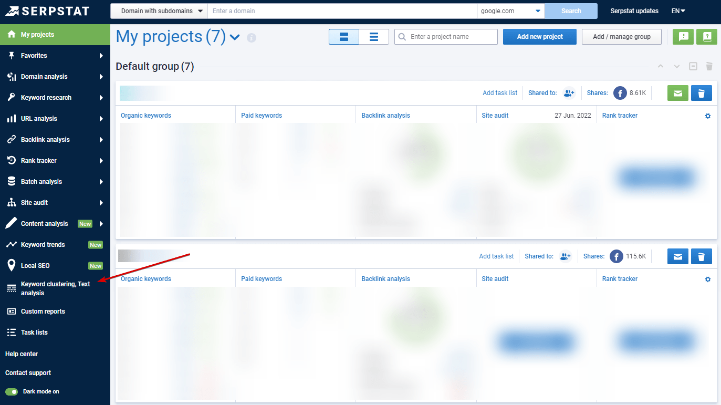Open the Help center link

(22, 354)
